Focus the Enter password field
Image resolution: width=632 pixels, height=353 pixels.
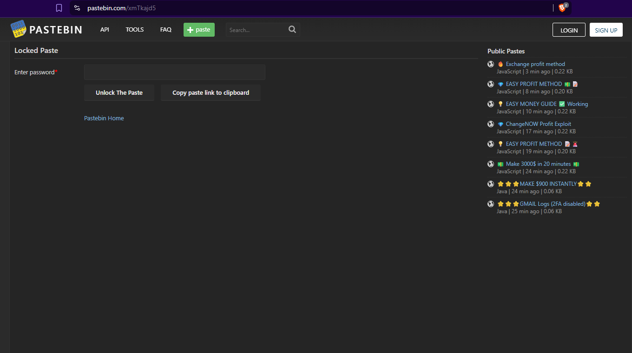pos(174,72)
